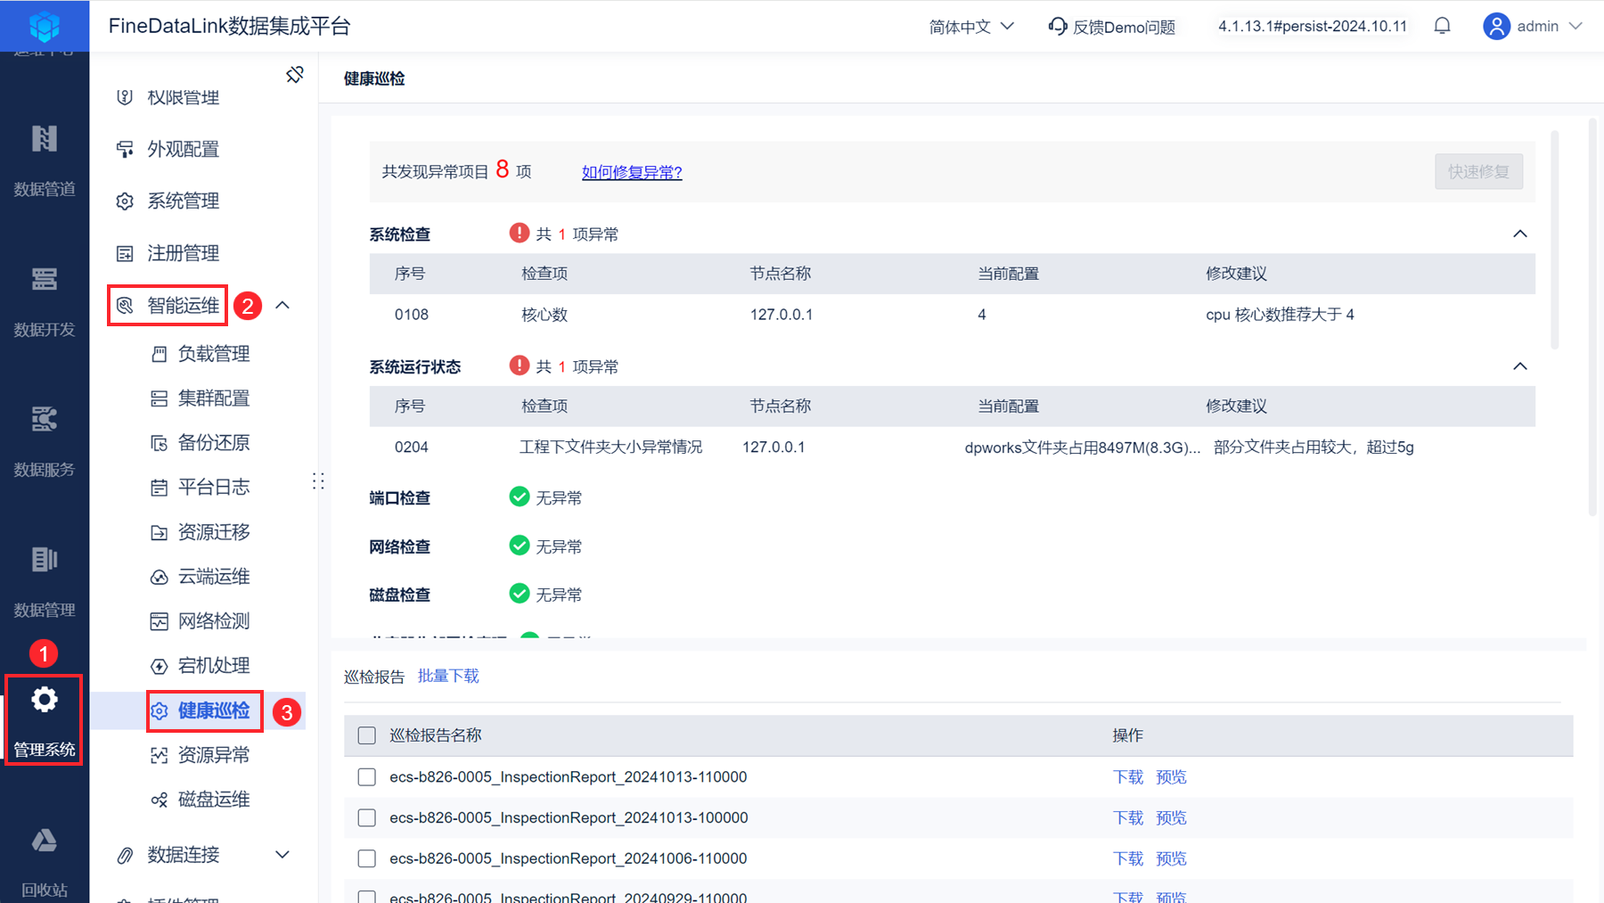Click the page vertical scrollbar
This screenshot has width=1604, height=903.
1592,316
